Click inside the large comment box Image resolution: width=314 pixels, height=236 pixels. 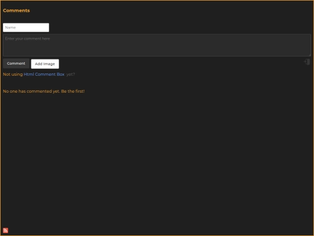pyautogui.click(x=157, y=45)
